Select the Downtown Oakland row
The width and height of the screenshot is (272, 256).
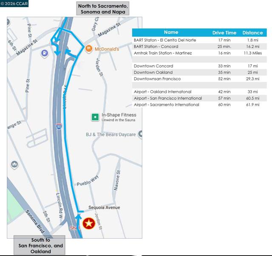199,72
